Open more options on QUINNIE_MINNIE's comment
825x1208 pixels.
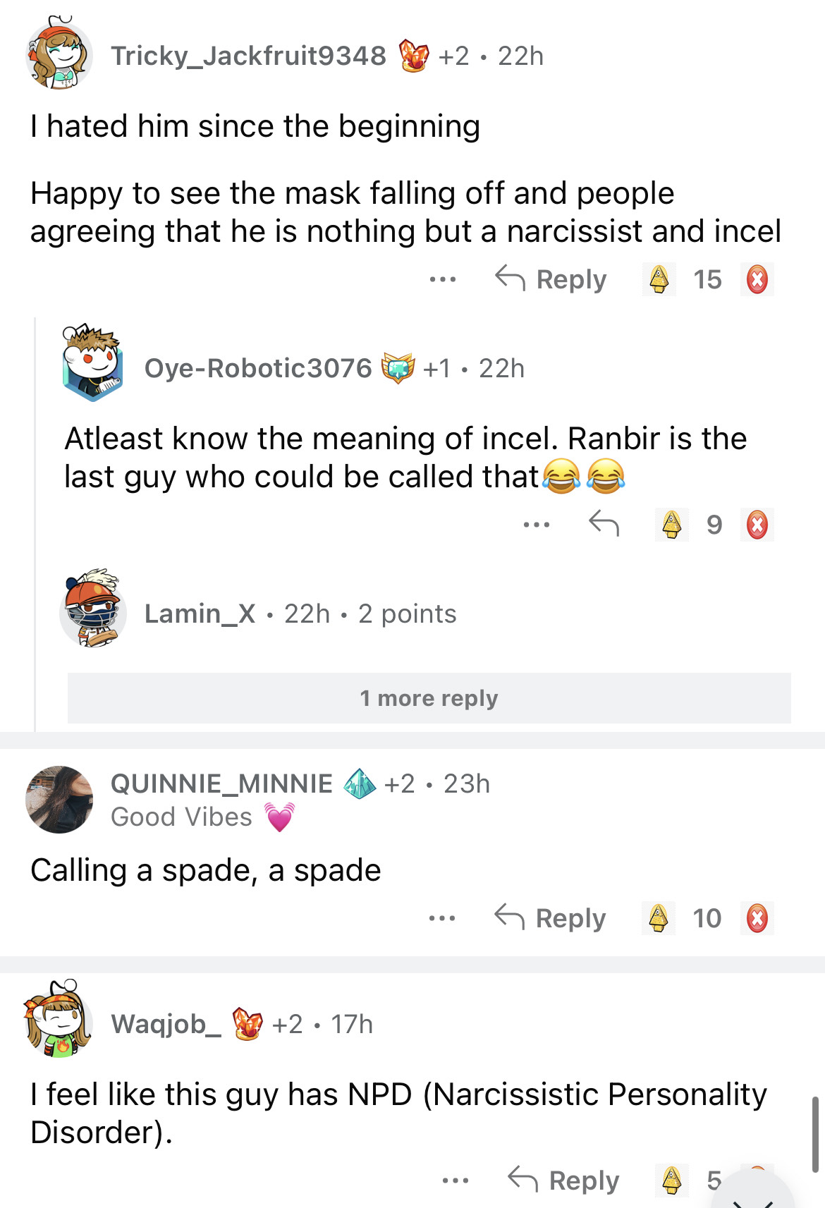coord(441,919)
